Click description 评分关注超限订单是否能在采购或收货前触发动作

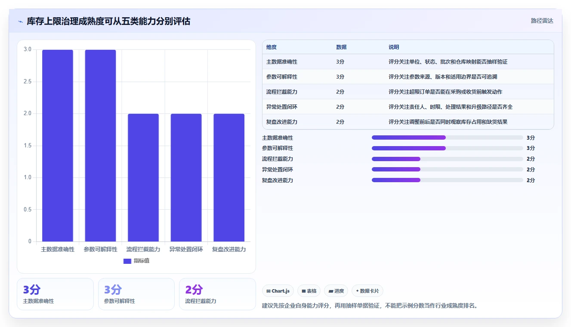pyautogui.click(x=445, y=92)
